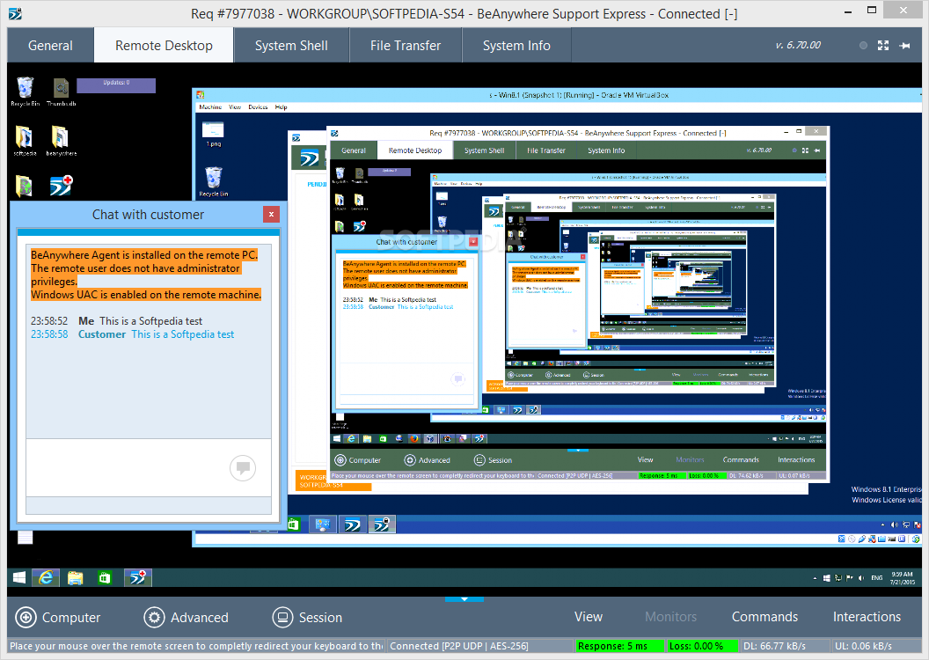Click the Me chat line at 23:58:52
This screenshot has width=929, height=660.
coord(117,320)
